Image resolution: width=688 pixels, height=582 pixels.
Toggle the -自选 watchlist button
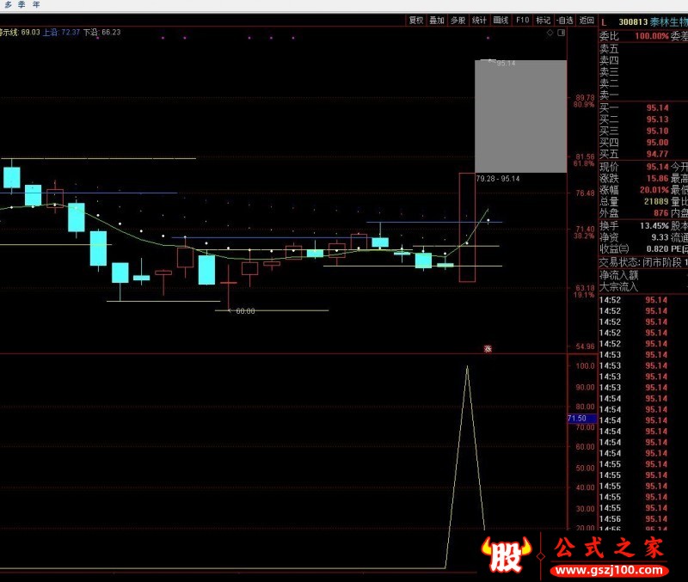coord(564,20)
